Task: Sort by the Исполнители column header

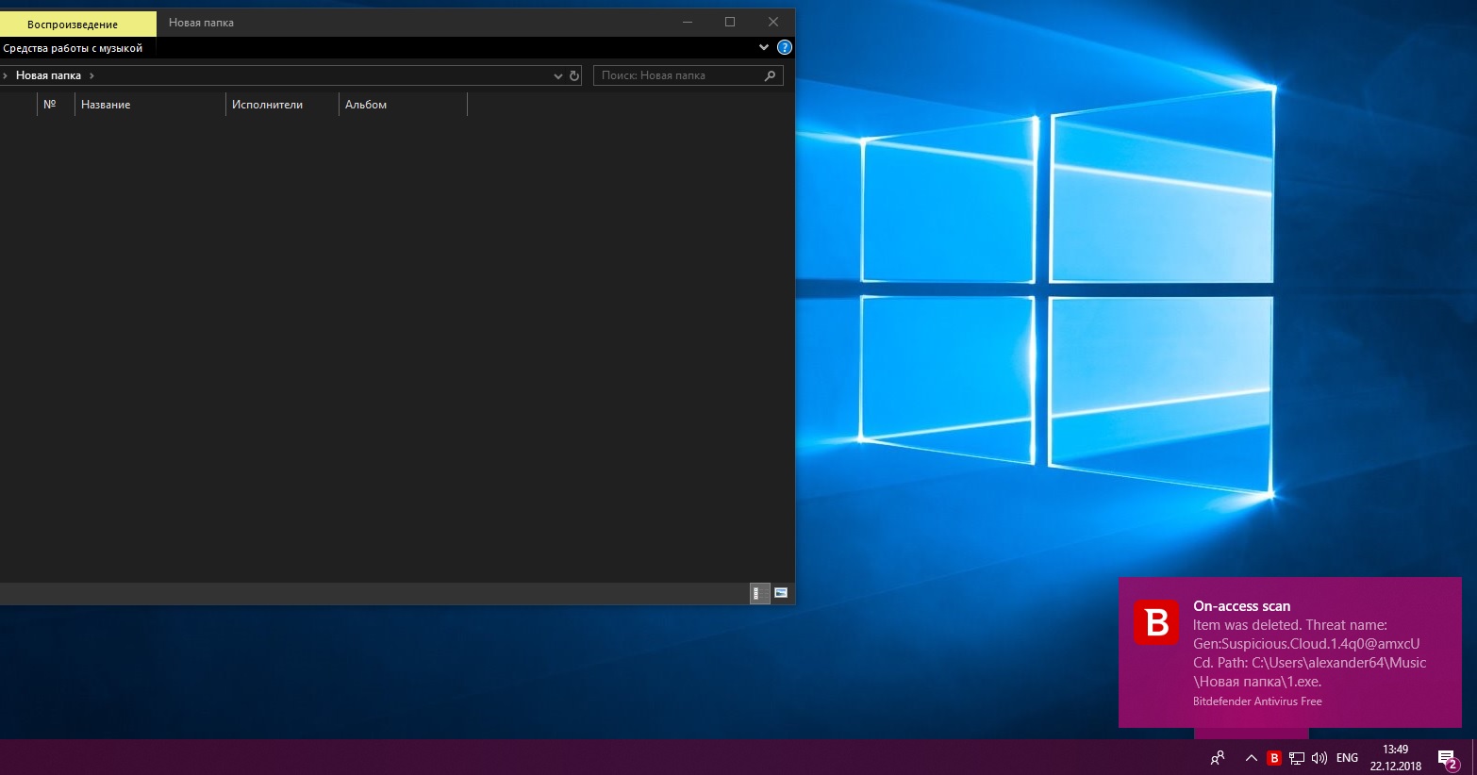Action: pyautogui.click(x=281, y=105)
